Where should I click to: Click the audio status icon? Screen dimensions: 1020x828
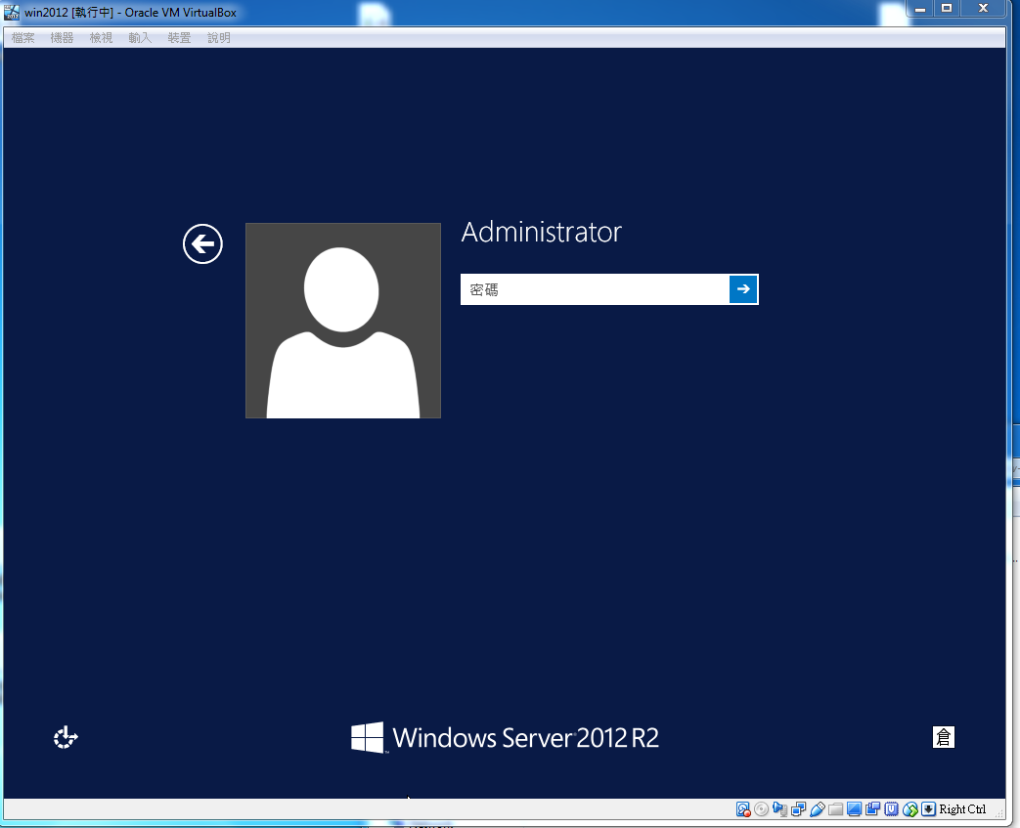tap(780, 809)
